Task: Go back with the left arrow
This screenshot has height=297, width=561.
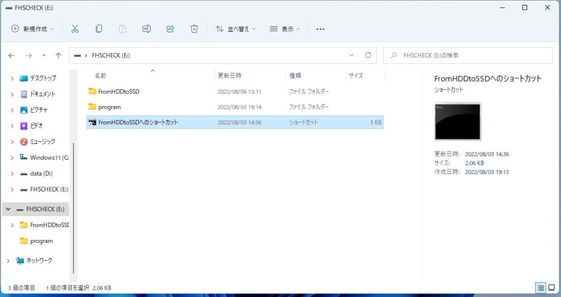Action: [x=12, y=55]
